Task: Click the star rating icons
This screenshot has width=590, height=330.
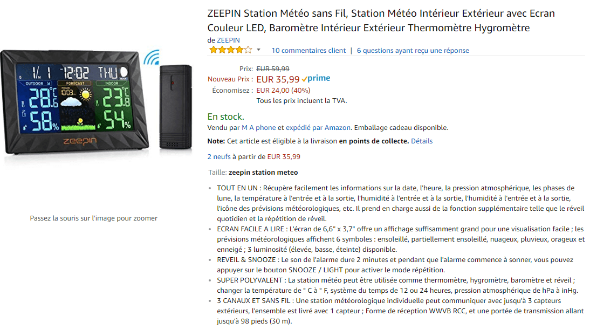Action: tap(230, 50)
